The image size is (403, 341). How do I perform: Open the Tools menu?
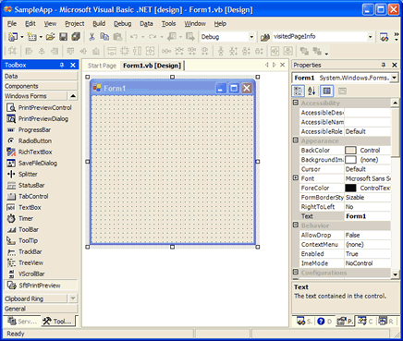pos(169,24)
